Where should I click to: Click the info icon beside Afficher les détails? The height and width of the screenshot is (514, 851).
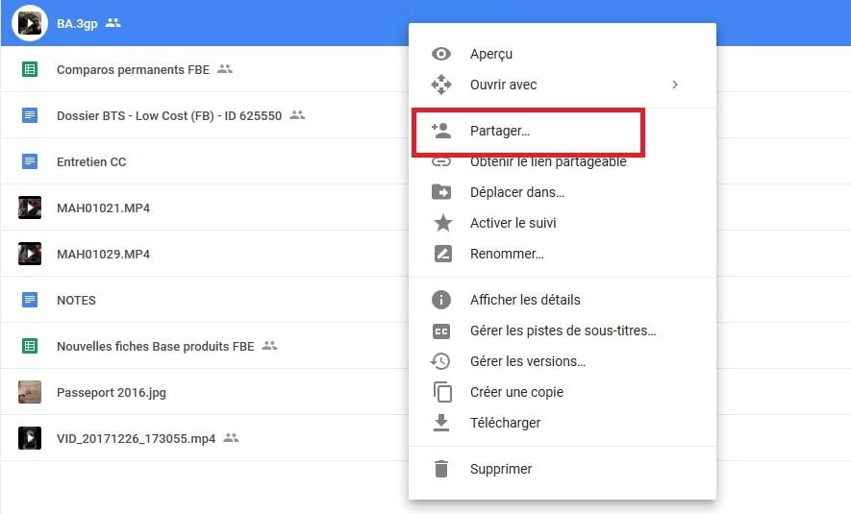coord(441,300)
